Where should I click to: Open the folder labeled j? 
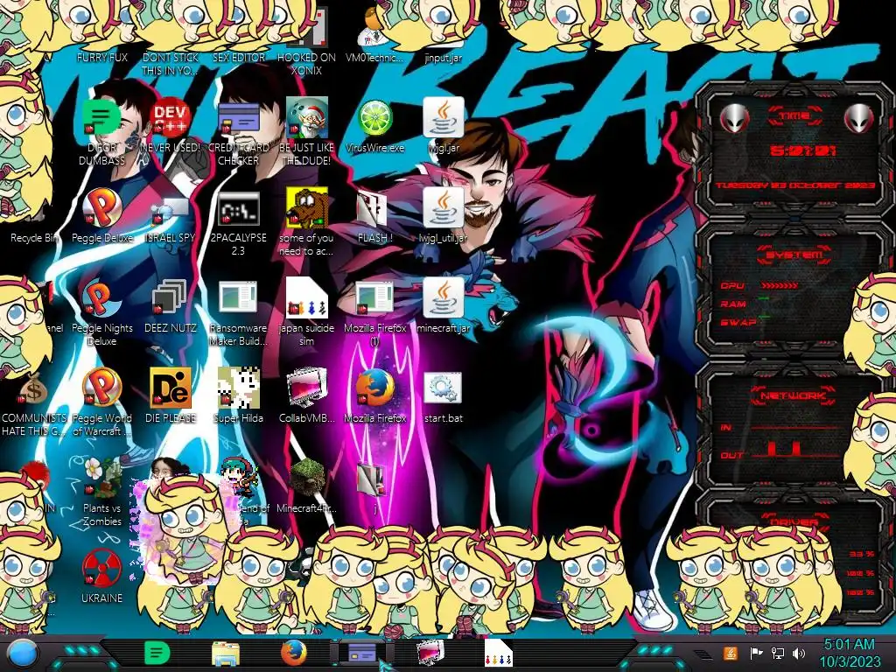tap(373, 480)
